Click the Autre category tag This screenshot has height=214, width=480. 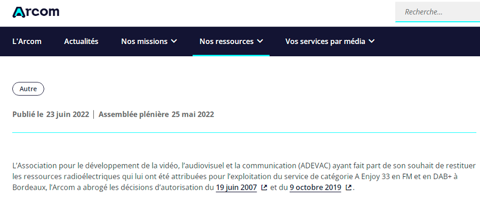coord(28,89)
